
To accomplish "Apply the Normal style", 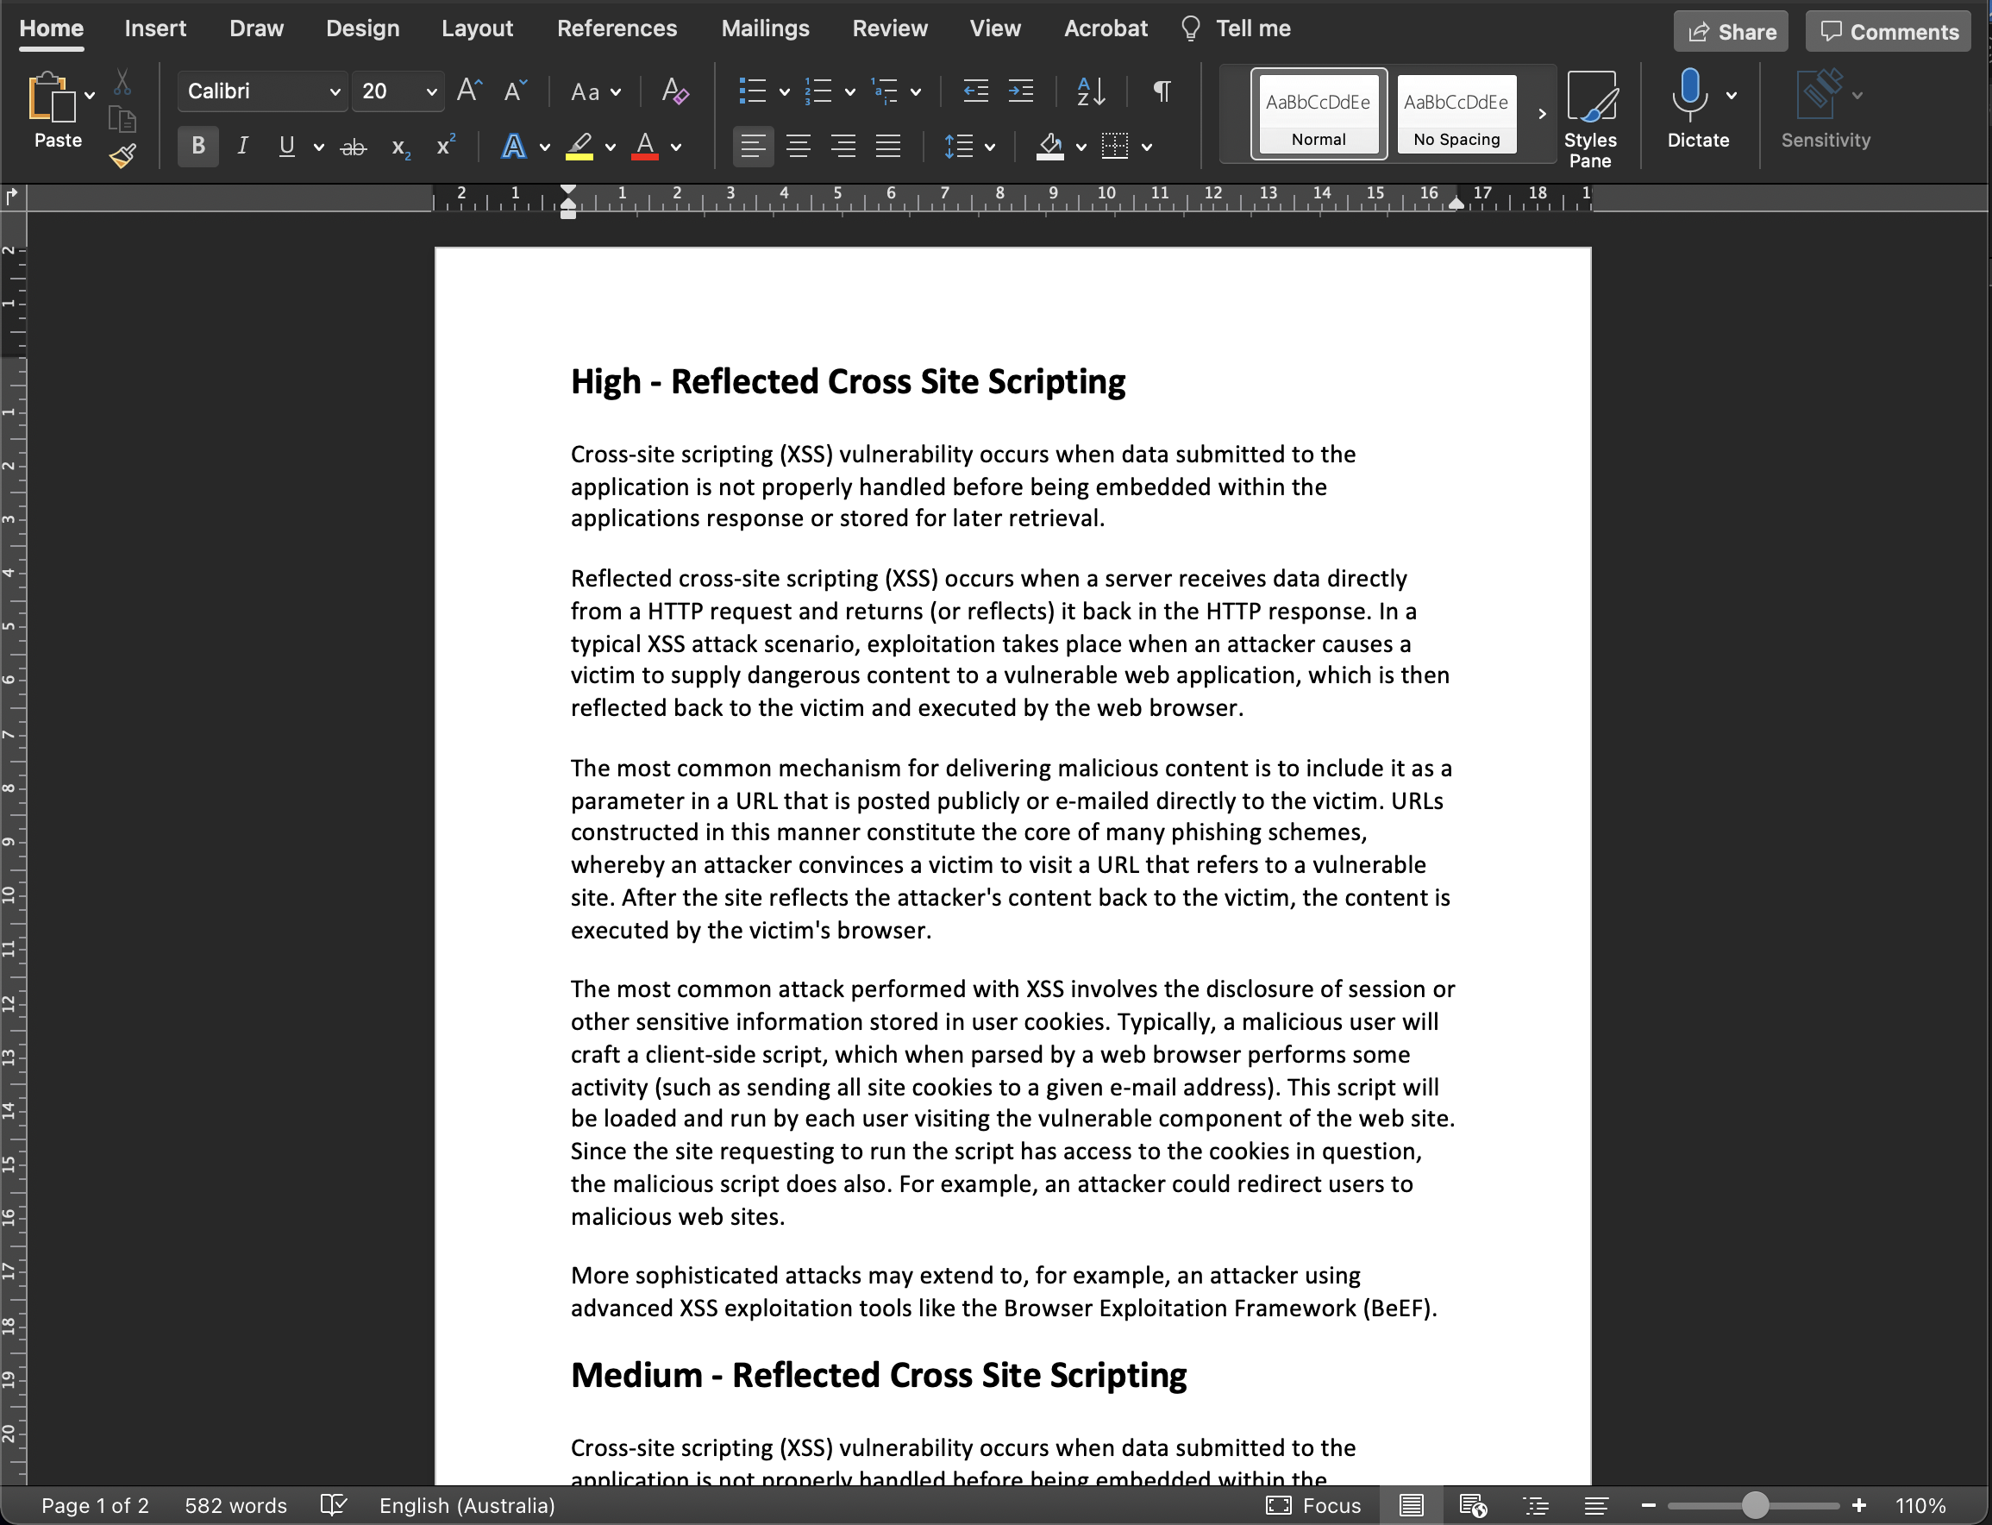I will (x=1319, y=115).
